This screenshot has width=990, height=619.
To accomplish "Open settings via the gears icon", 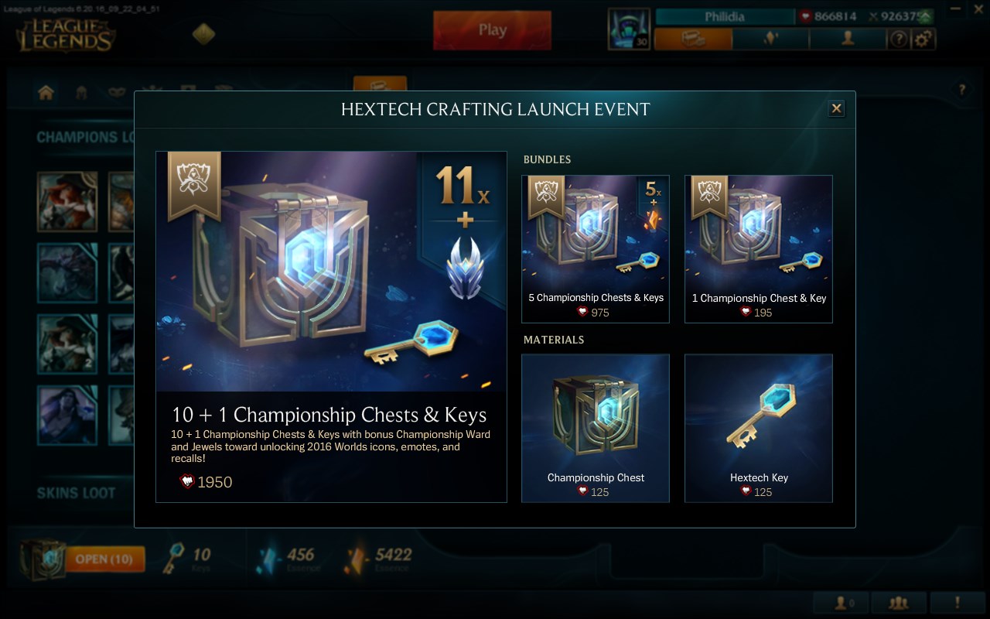I will click(x=923, y=39).
